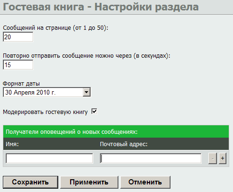Select the 30 Апреля 2010 г. combo box
233x192 pixels.
(x=47, y=92)
